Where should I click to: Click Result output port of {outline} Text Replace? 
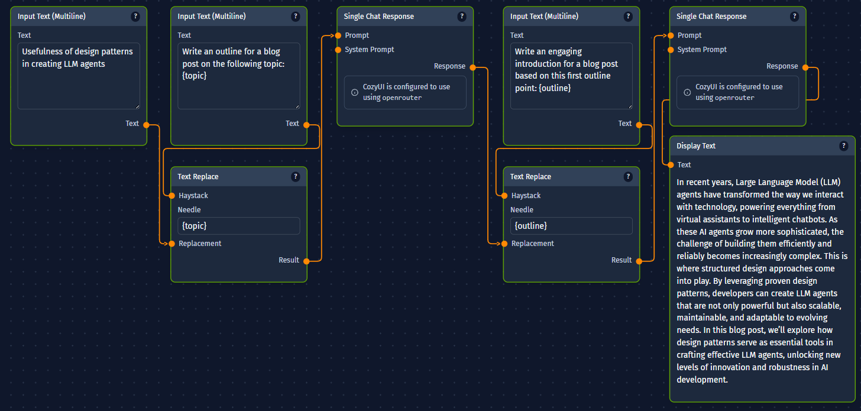coord(639,260)
